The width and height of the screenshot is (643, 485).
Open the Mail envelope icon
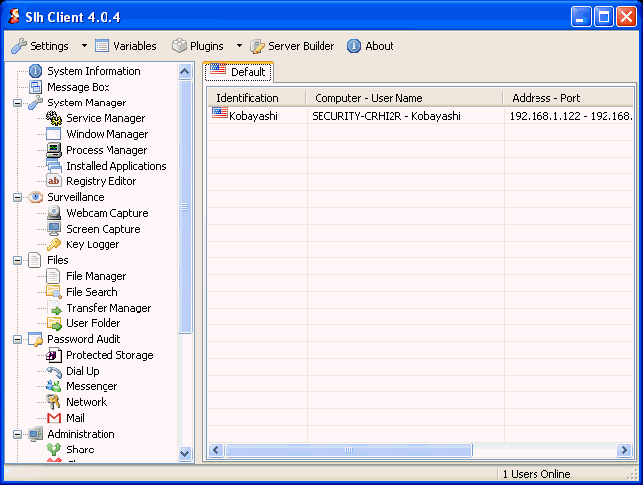54,418
